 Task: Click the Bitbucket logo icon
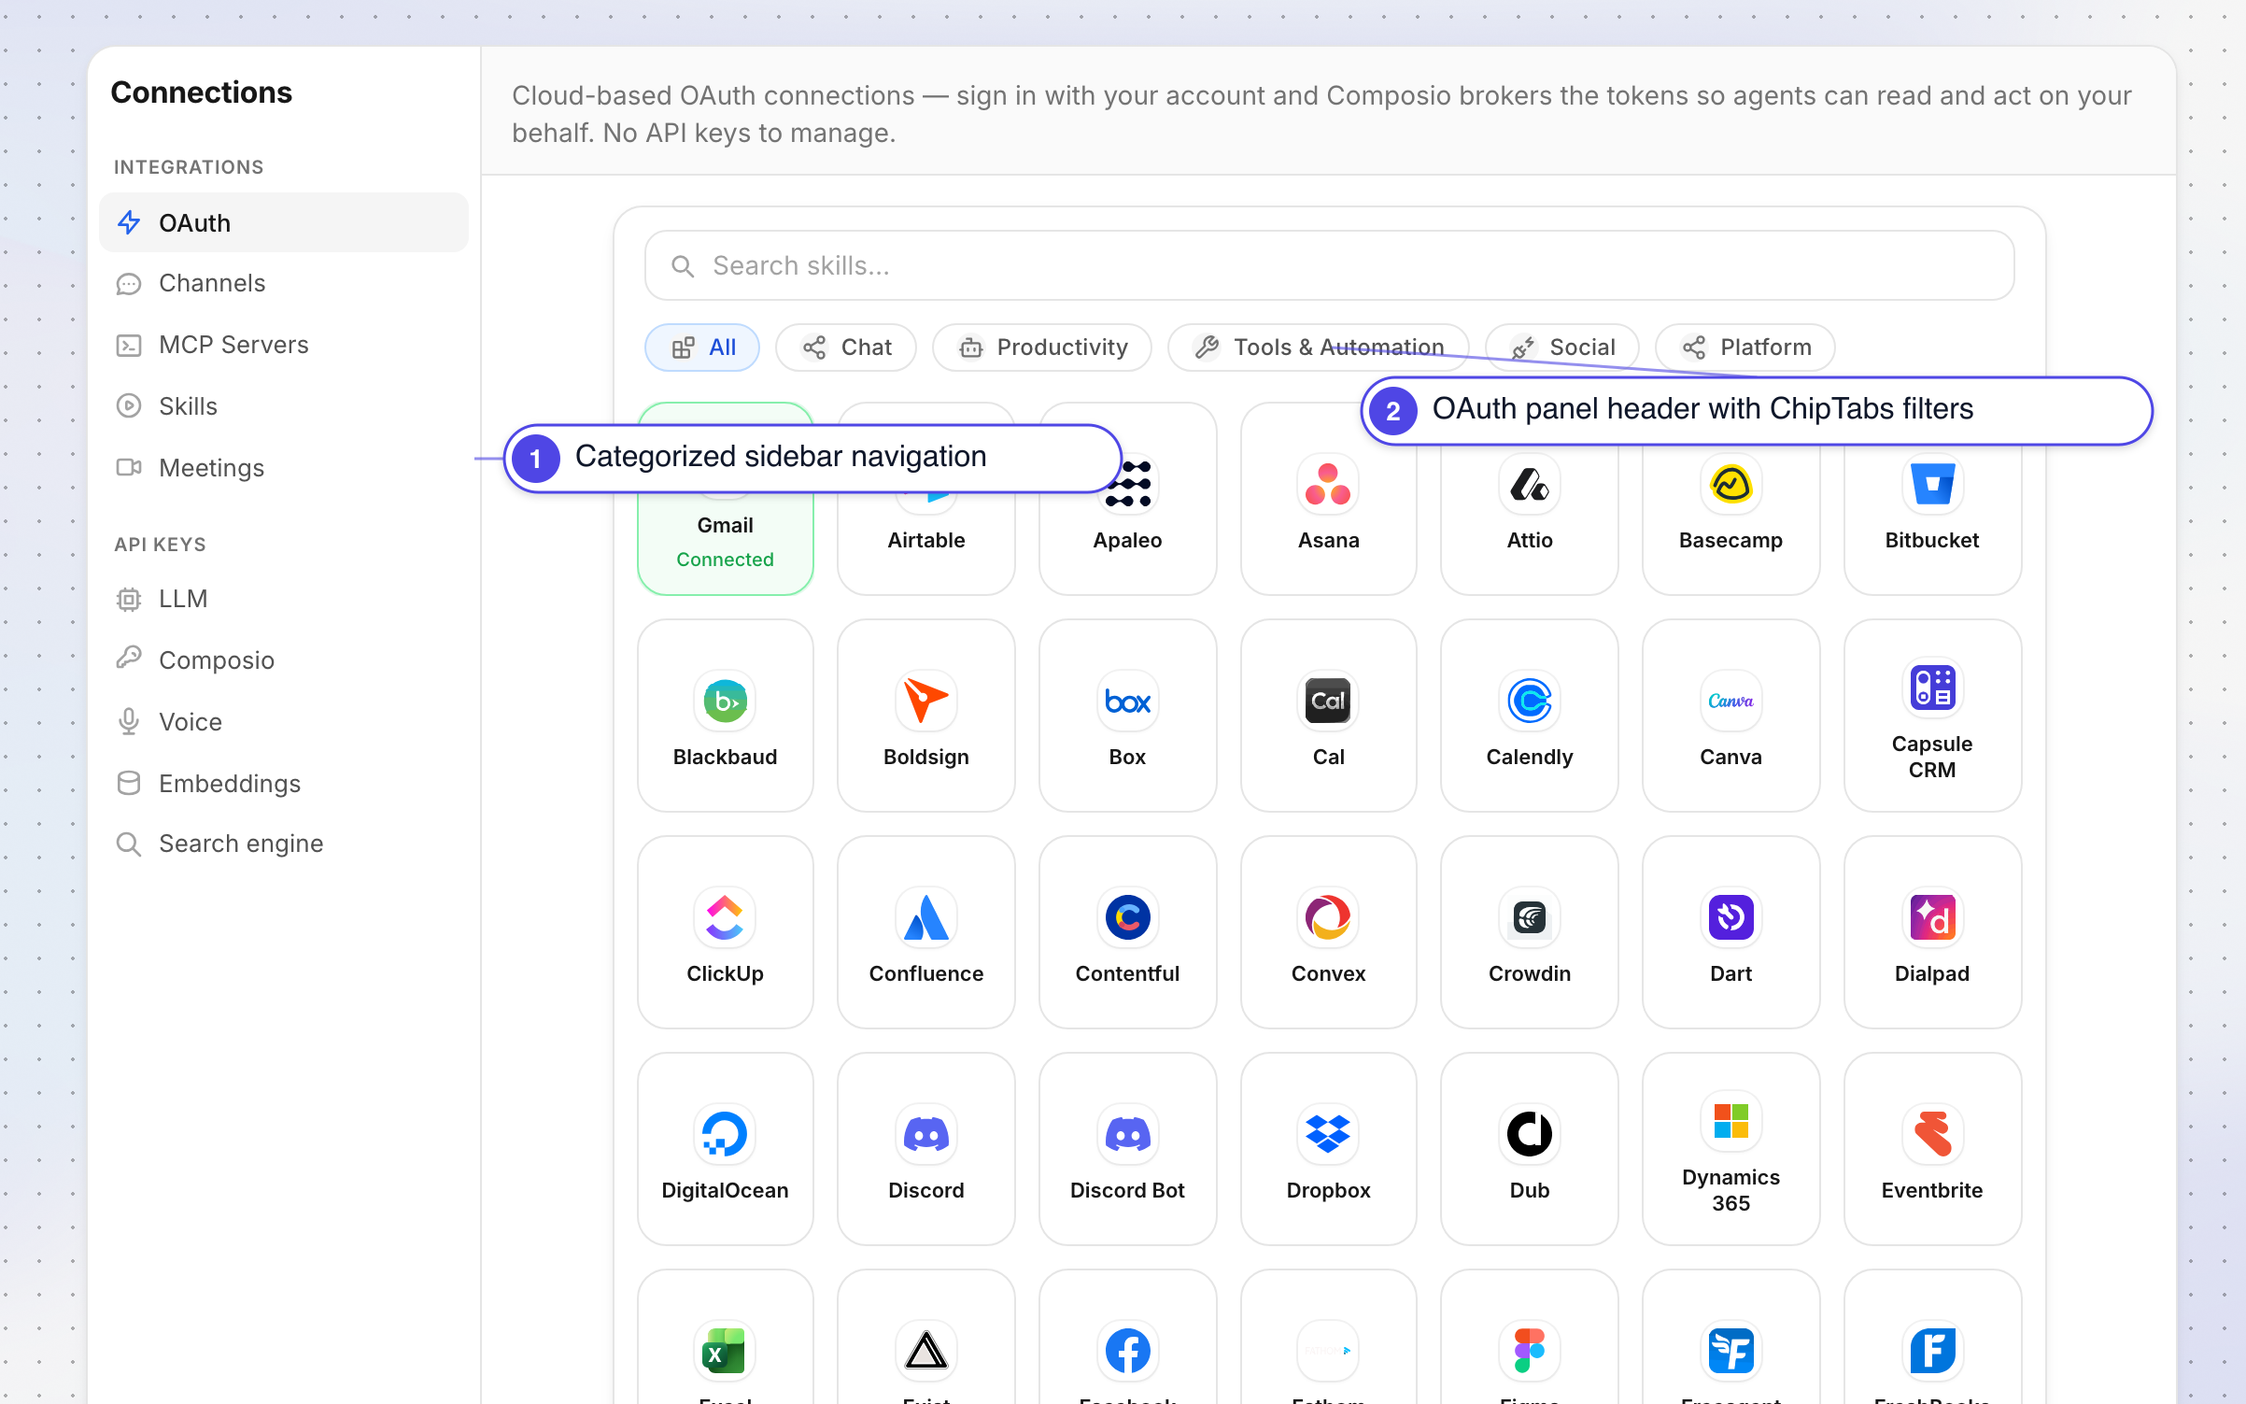click(1932, 484)
